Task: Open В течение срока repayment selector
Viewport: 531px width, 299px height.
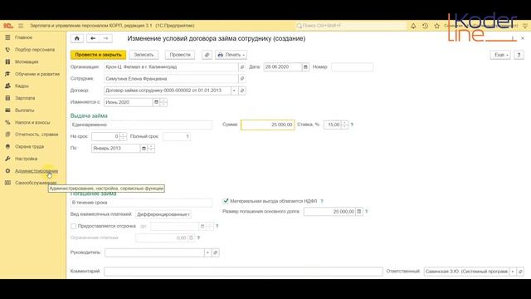Action: tap(141, 203)
